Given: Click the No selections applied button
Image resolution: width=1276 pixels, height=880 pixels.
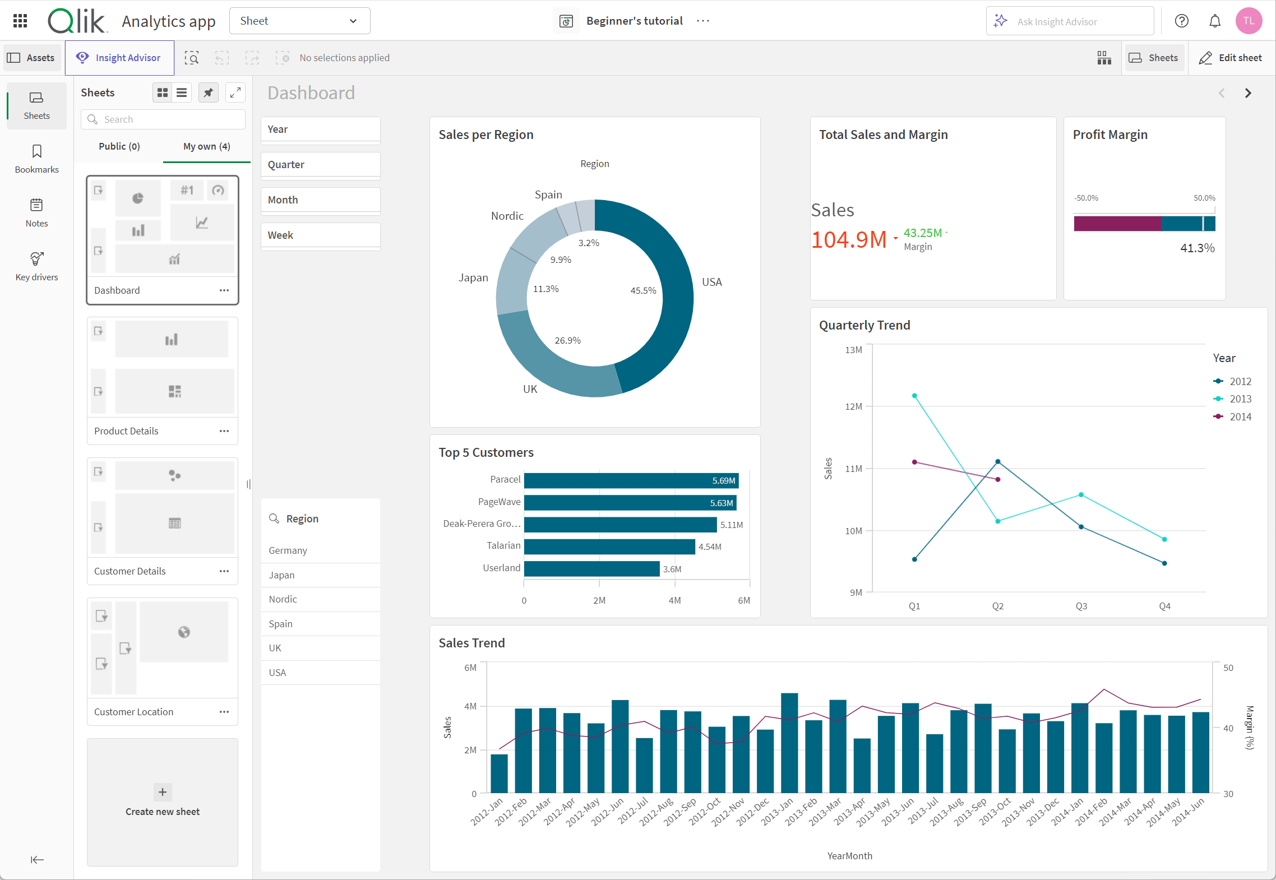Looking at the screenshot, I should (x=345, y=57).
